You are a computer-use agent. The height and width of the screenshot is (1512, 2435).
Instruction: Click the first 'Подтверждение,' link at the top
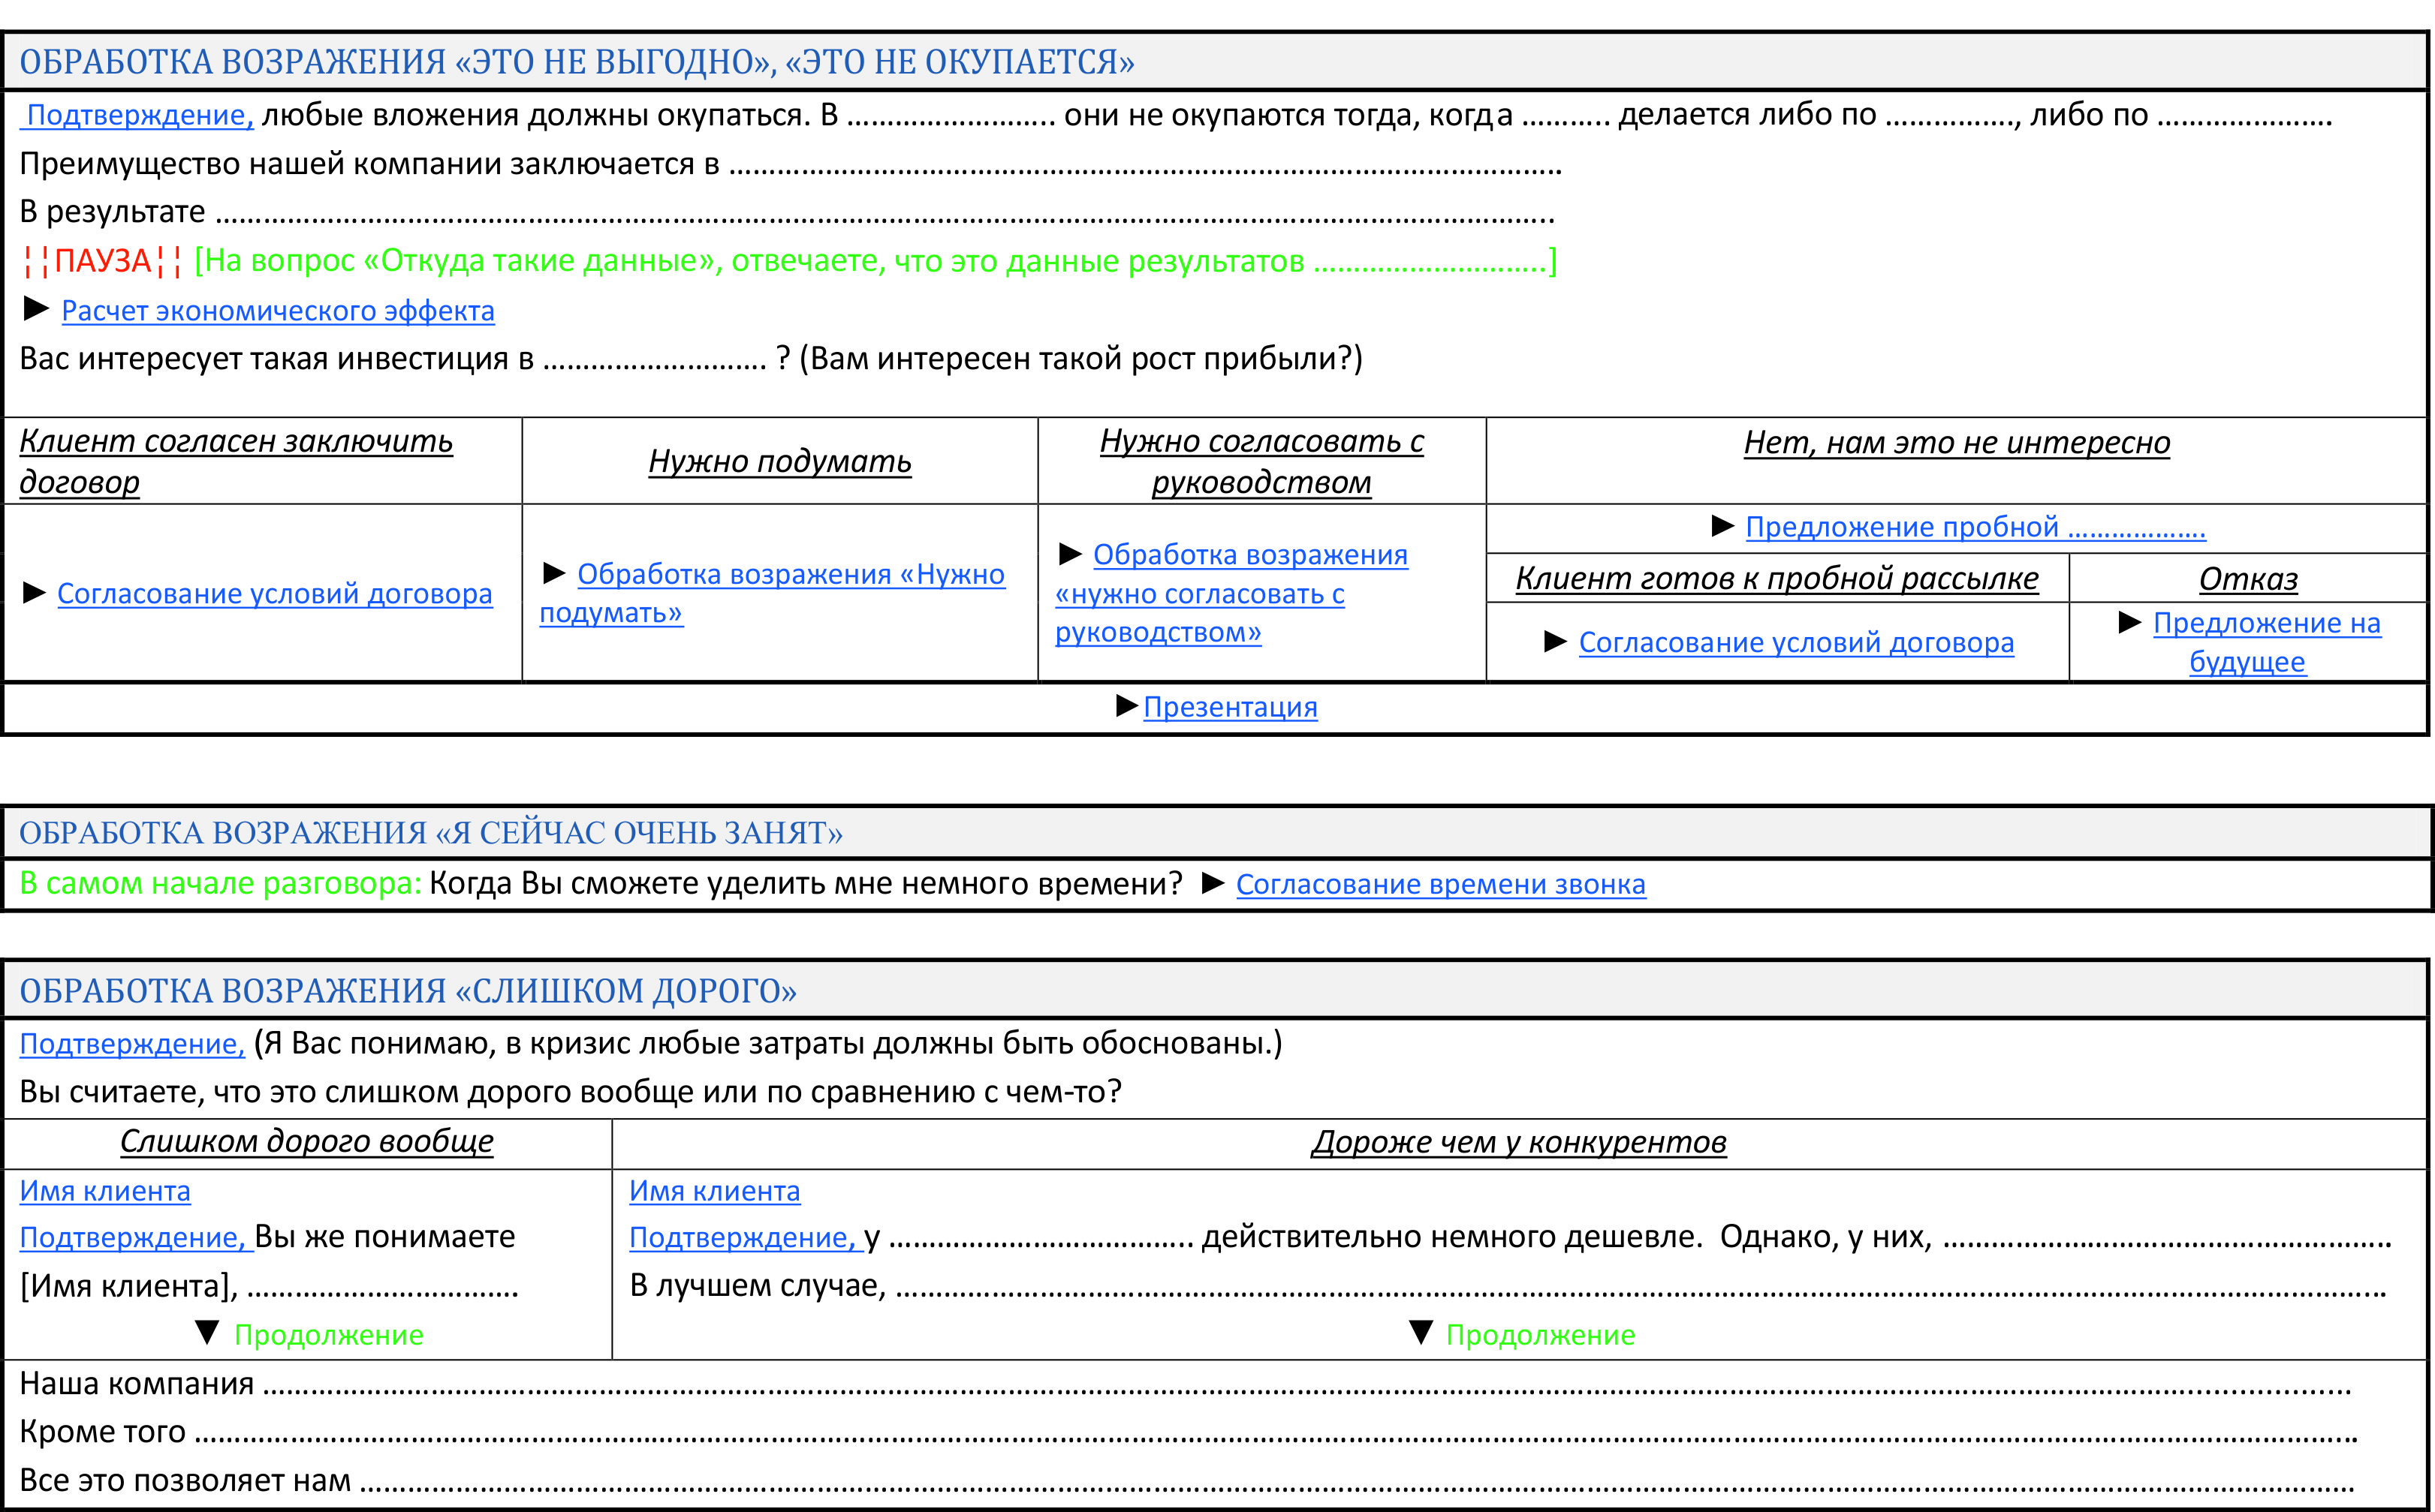[139, 115]
